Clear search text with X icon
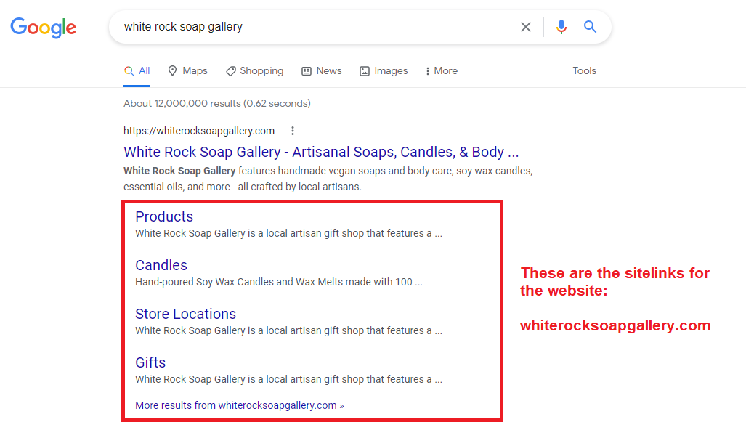The image size is (746, 430). point(526,27)
